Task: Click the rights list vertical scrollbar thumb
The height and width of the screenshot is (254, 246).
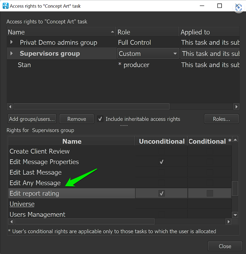Action: pos(235,188)
